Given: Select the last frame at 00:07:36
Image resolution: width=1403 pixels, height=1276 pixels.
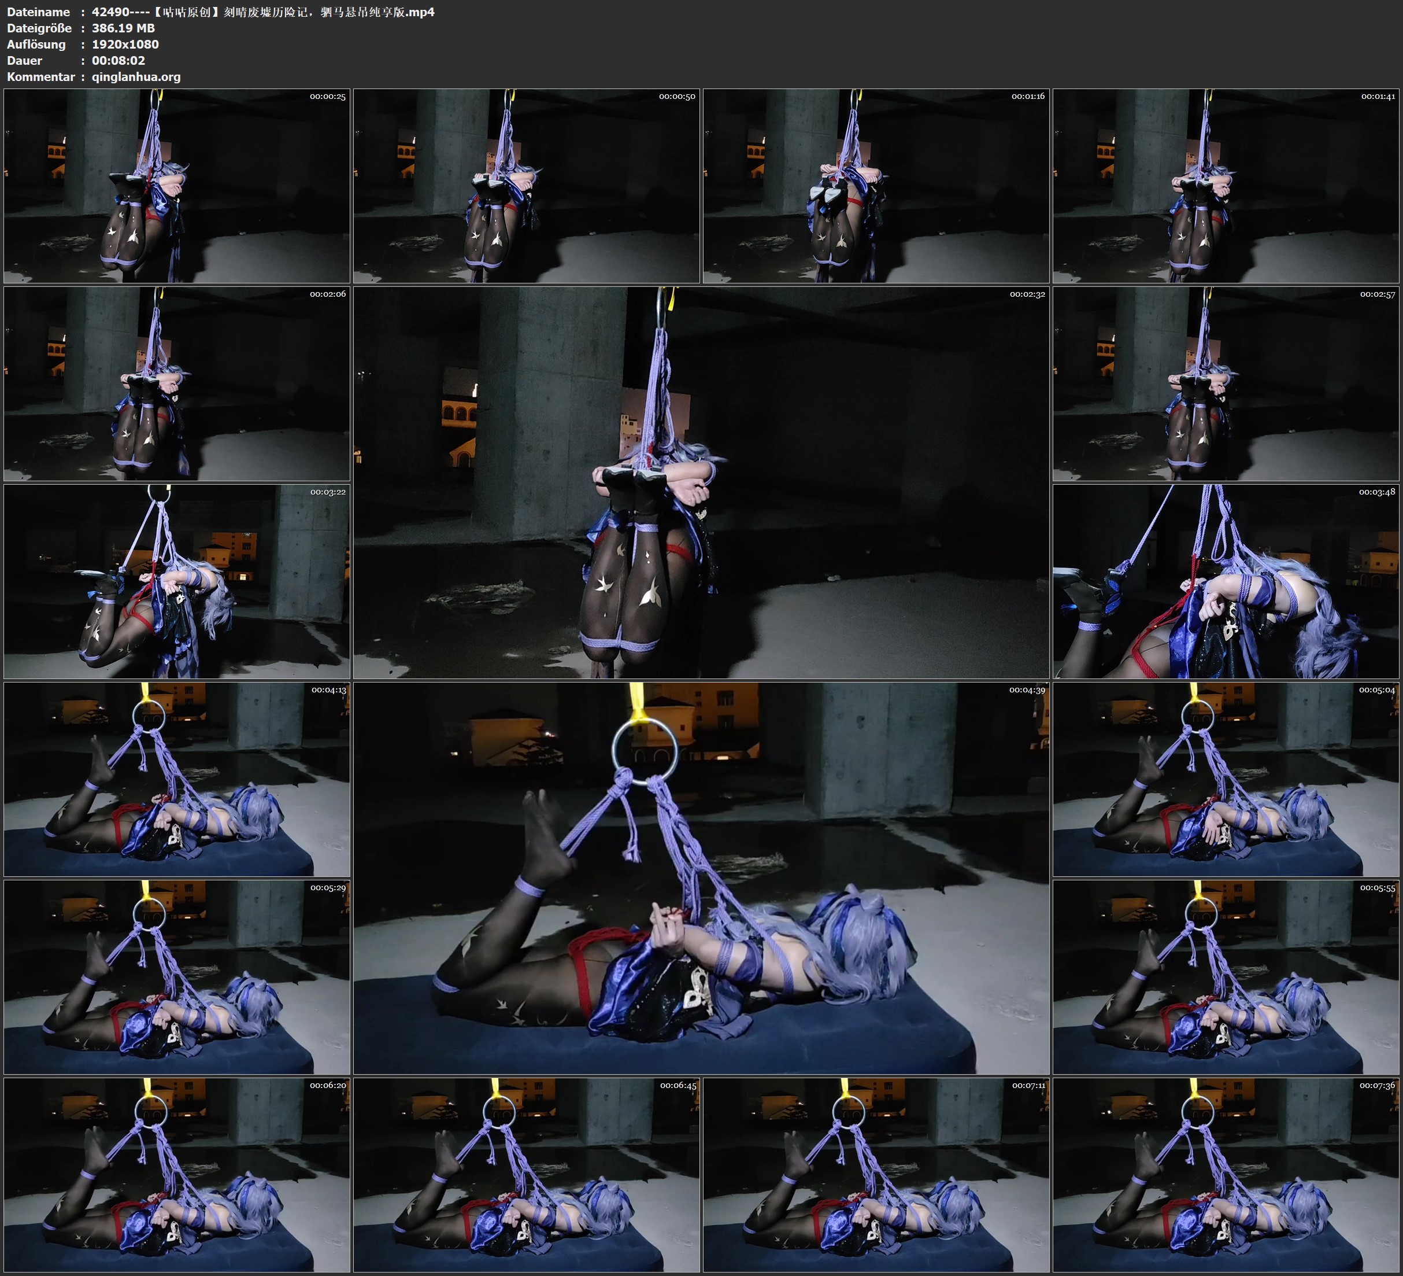Looking at the screenshot, I should pos(1226,1175).
